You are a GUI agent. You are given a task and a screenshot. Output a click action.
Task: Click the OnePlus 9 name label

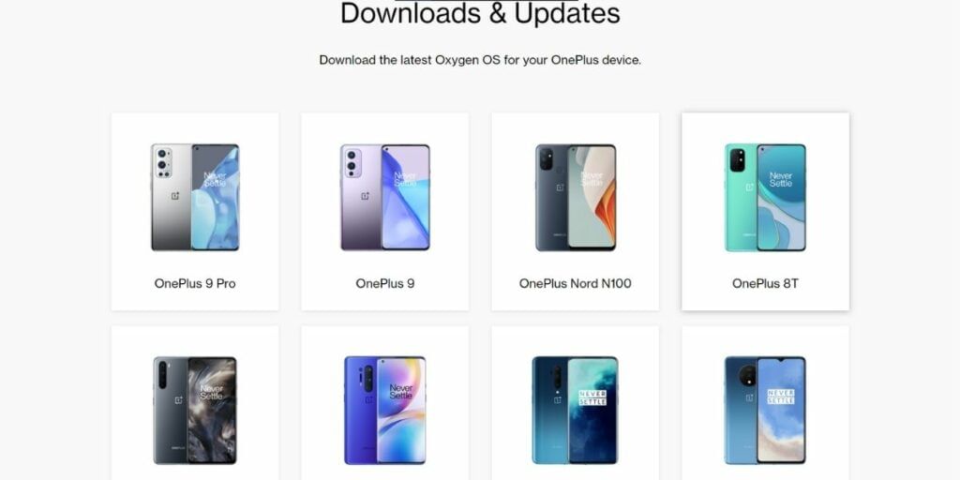[x=385, y=283]
